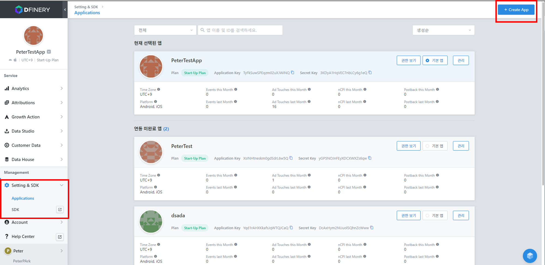545x265 pixels.
Task: Open the 생성순 sort dropdown
Action: point(443,30)
